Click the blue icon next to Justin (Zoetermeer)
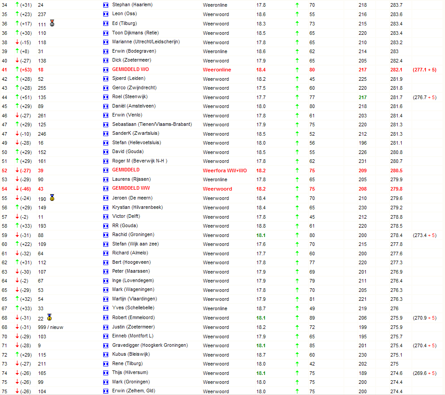 pyautogui.click(x=106, y=327)
